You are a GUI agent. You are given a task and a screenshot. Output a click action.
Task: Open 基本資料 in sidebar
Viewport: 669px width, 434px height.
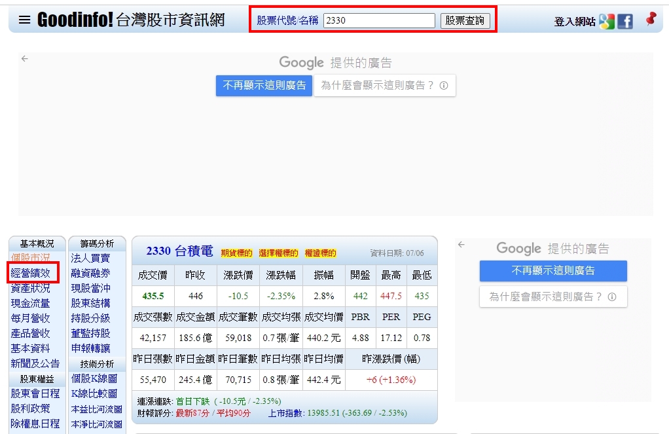(30, 348)
